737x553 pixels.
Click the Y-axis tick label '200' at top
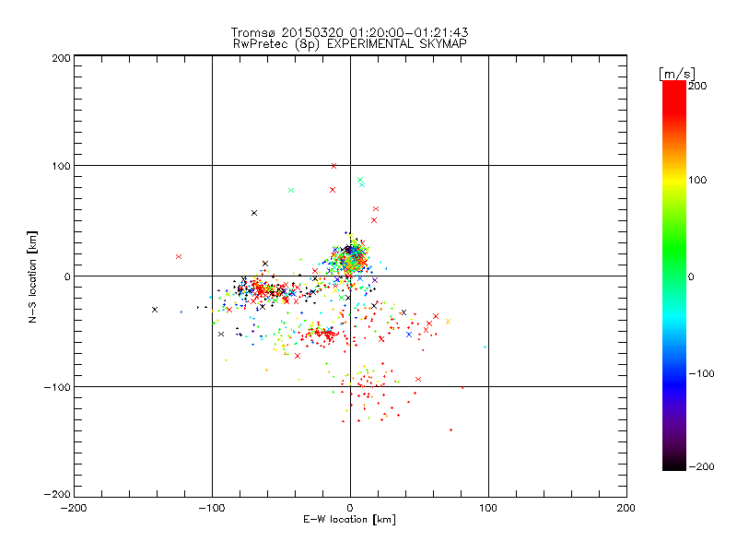point(61,58)
